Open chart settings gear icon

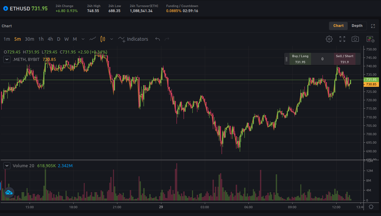click(329, 39)
